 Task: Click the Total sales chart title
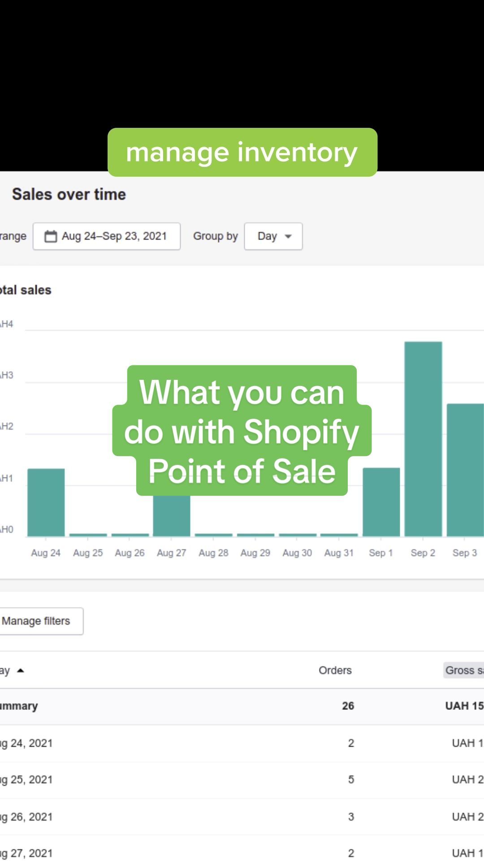[x=26, y=290]
